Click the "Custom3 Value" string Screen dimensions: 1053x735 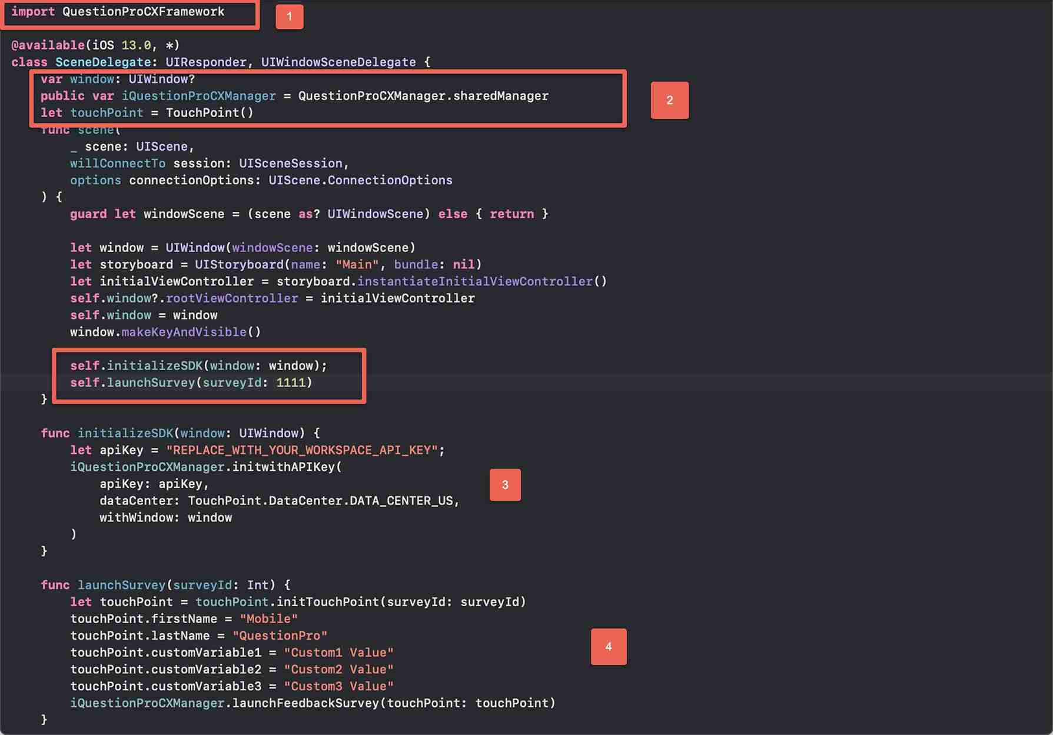[338, 687]
